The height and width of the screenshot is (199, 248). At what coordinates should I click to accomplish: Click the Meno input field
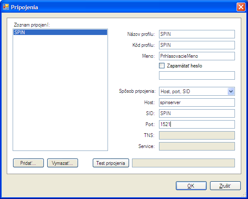197,56
